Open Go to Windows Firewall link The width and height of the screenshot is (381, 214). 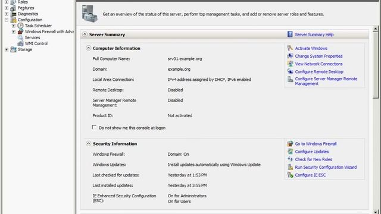click(316, 144)
